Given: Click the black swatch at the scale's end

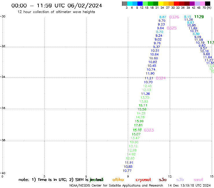Looking at the screenshot, I should pos(207,3).
